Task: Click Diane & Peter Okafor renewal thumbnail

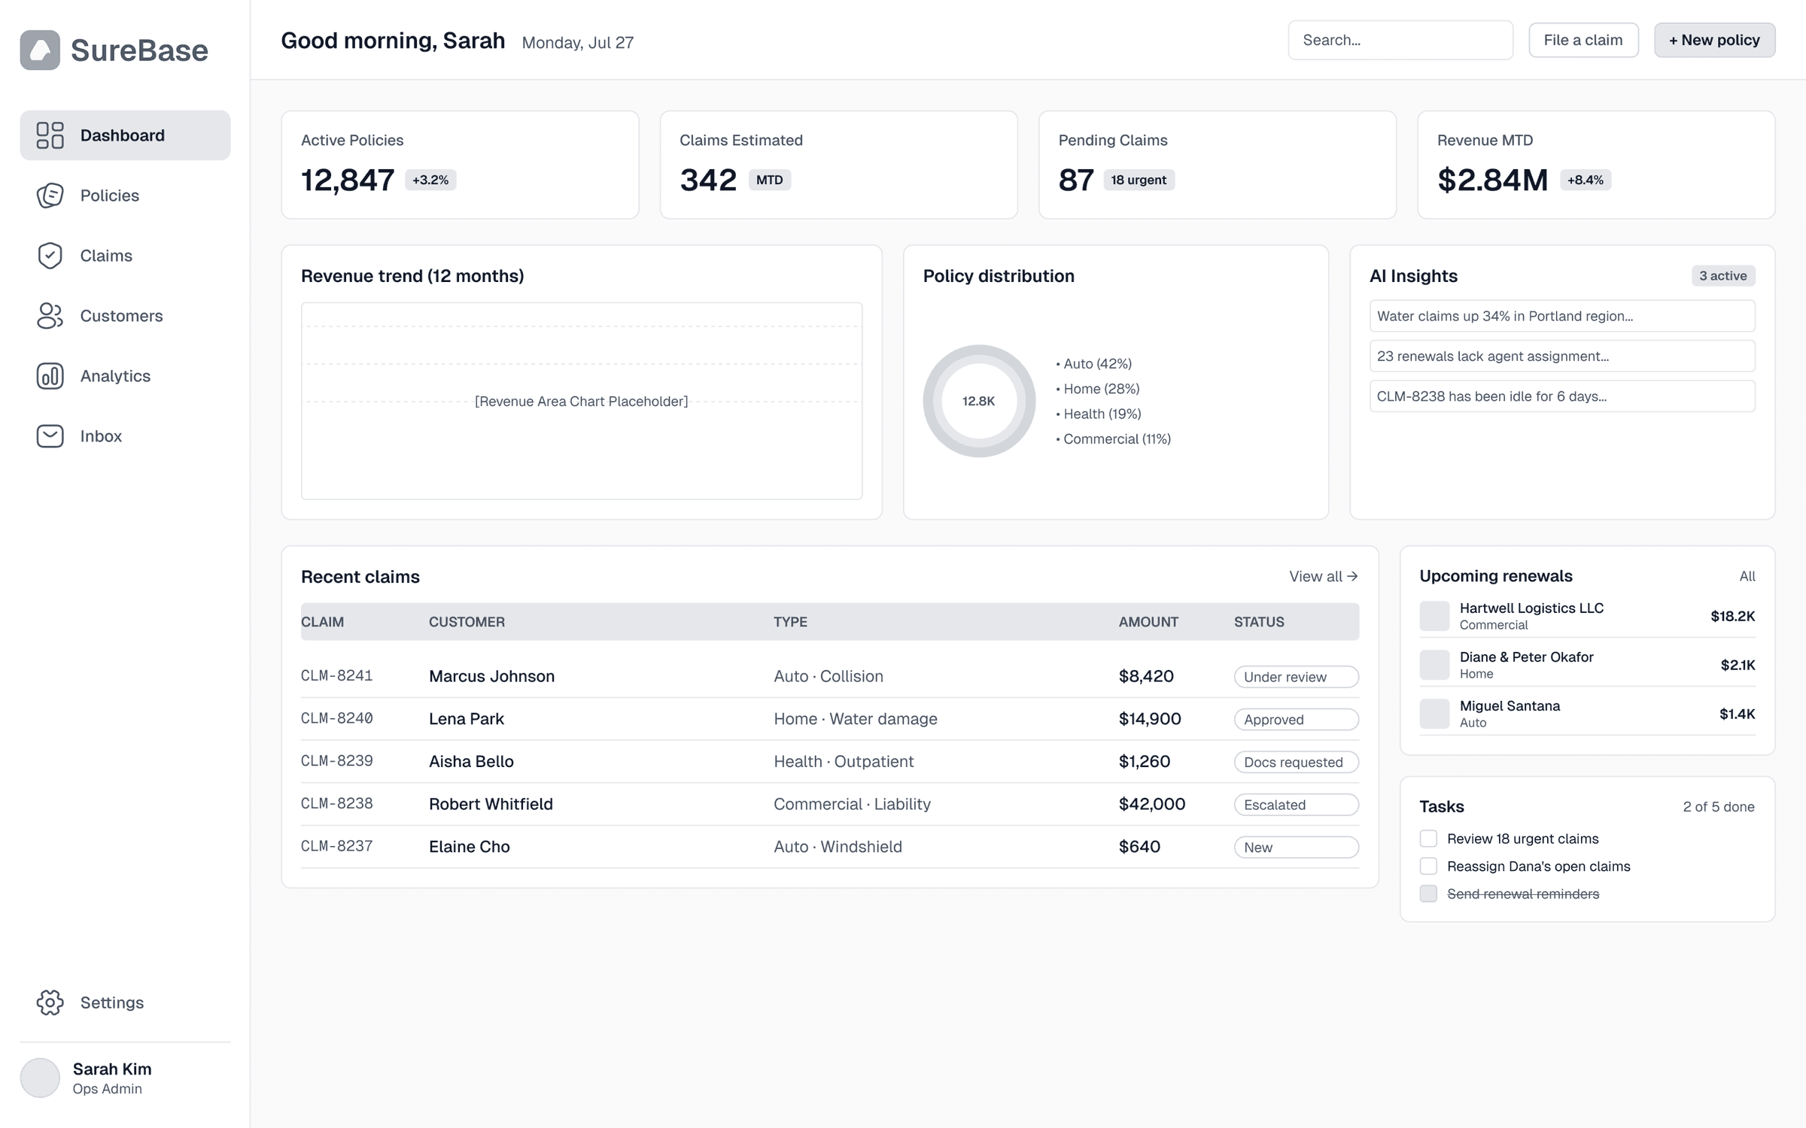Action: point(1434,665)
